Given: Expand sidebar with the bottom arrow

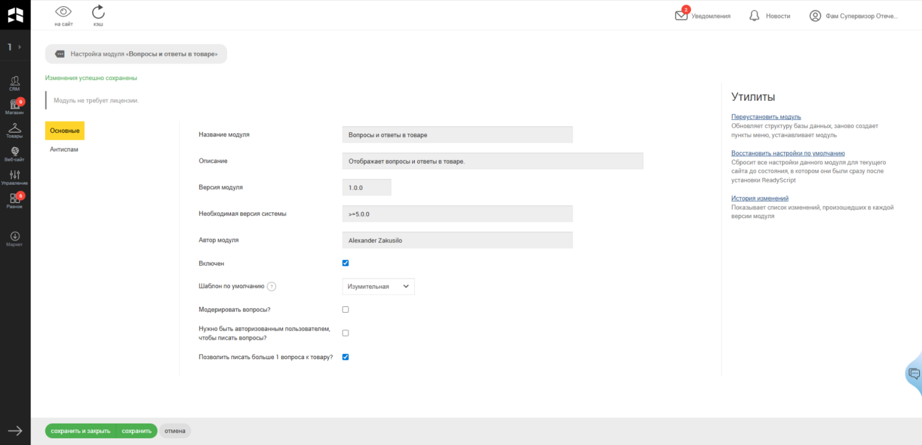Looking at the screenshot, I should point(15,431).
